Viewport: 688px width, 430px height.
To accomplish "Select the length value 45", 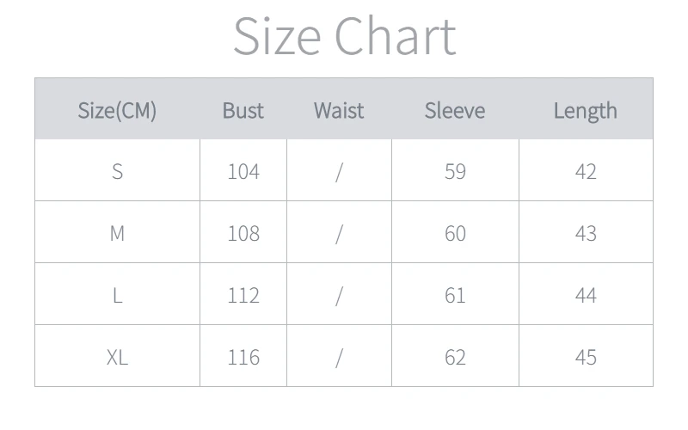I will click(x=586, y=357).
